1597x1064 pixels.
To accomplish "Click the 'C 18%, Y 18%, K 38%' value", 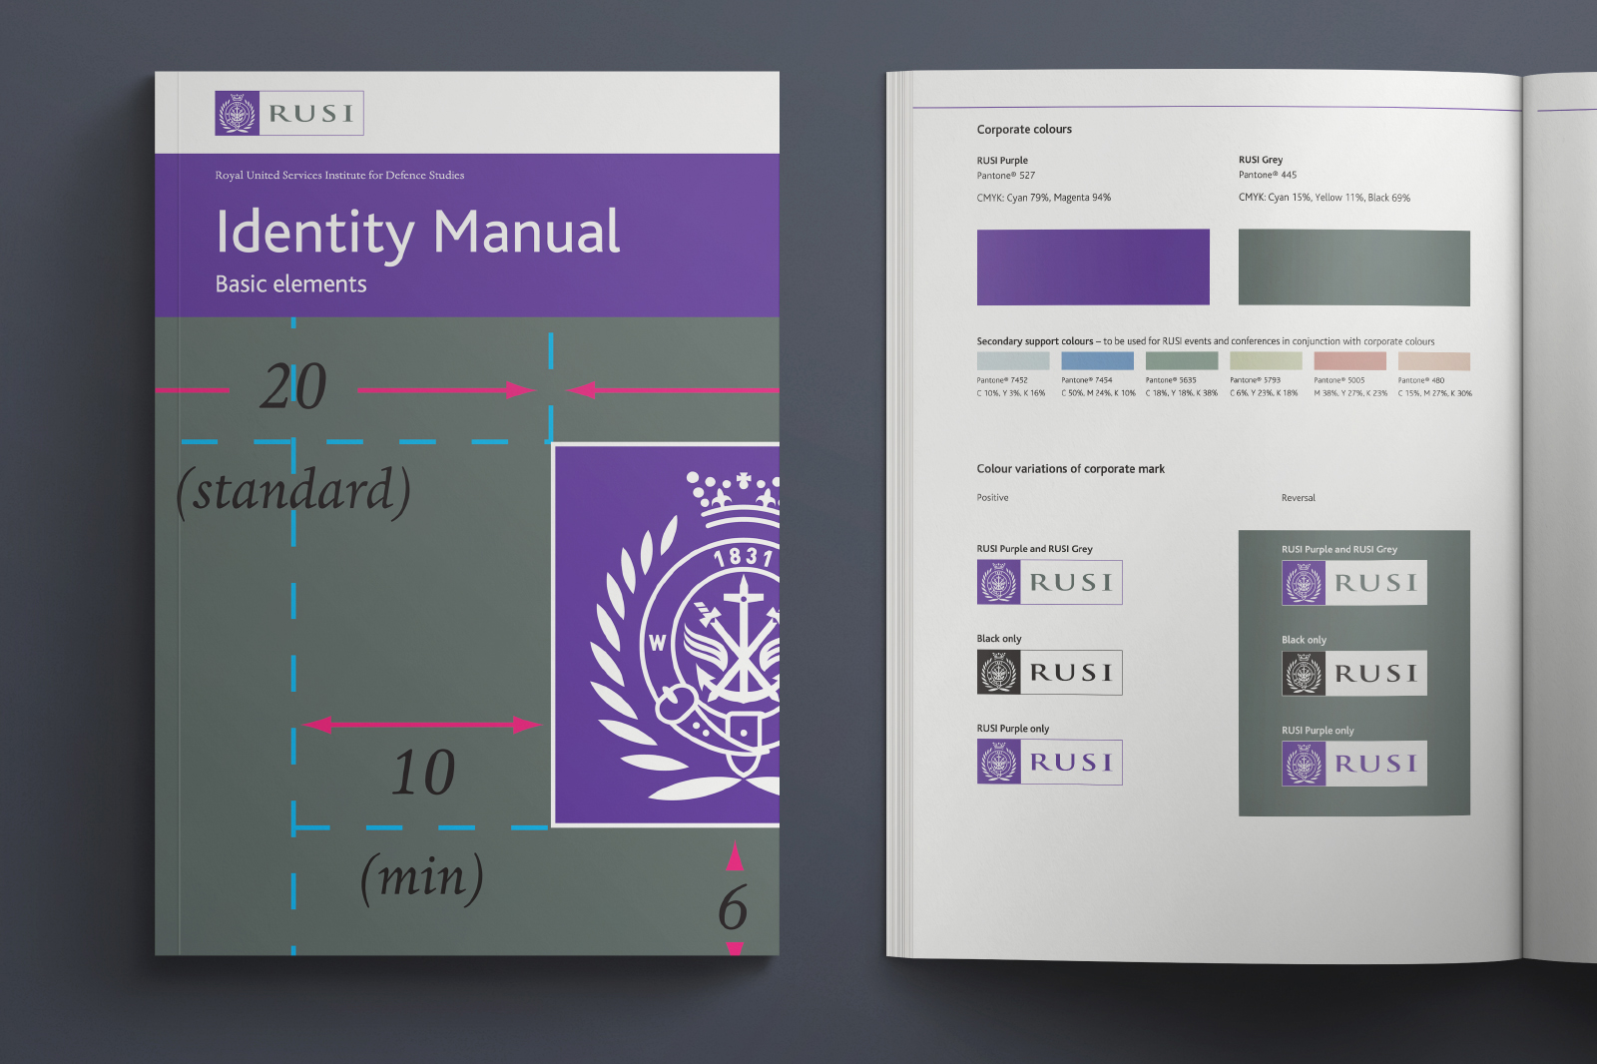I will point(1182,393).
